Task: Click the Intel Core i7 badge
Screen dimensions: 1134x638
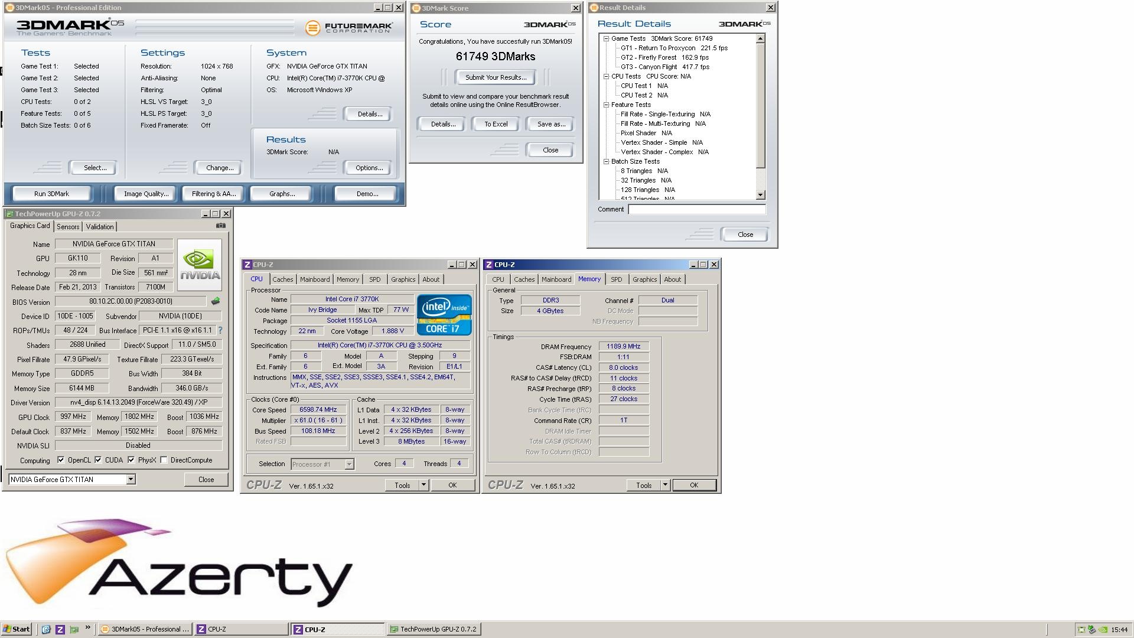Action: point(444,314)
